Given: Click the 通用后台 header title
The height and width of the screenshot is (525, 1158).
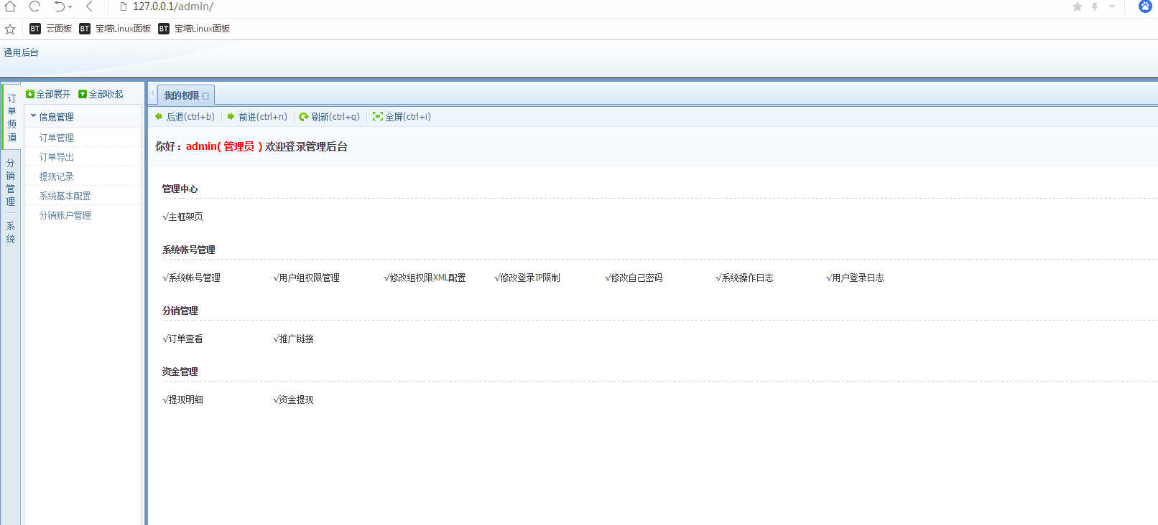Looking at the screenshot, I should (22, 52).
